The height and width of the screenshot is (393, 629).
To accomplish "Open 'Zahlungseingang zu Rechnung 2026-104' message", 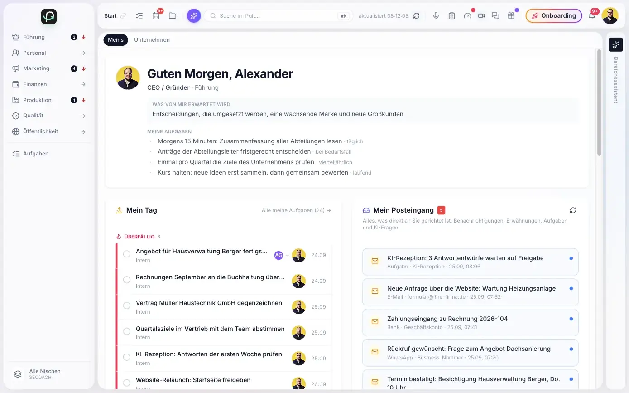I will pyautogui.click(x=470, y=322).
